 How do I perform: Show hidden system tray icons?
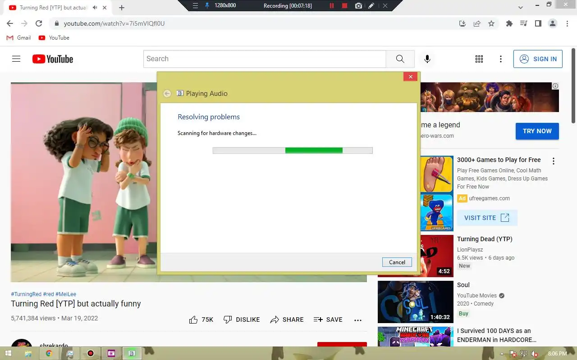[502, 354]
